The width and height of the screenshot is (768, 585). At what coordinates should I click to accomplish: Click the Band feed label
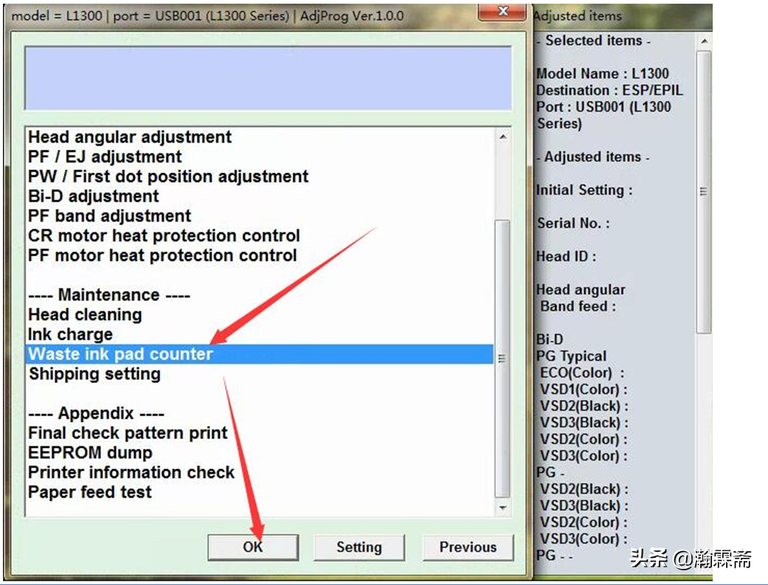point(578,306)
